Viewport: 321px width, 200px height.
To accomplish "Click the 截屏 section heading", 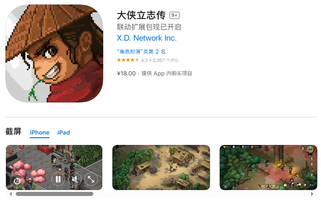I will (x=14, y=131).
